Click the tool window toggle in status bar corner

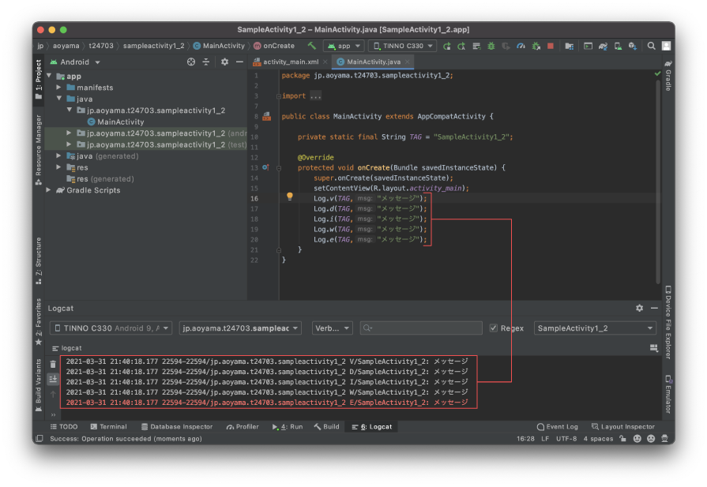pos(39,438)
